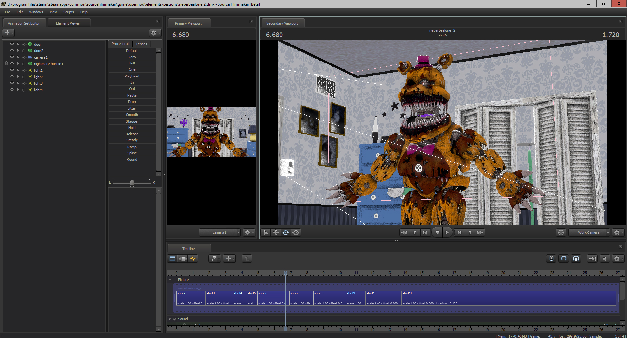Play the sequence with the play button
The width and height of the screenshot is (627, 338).
tap(447, 232)
